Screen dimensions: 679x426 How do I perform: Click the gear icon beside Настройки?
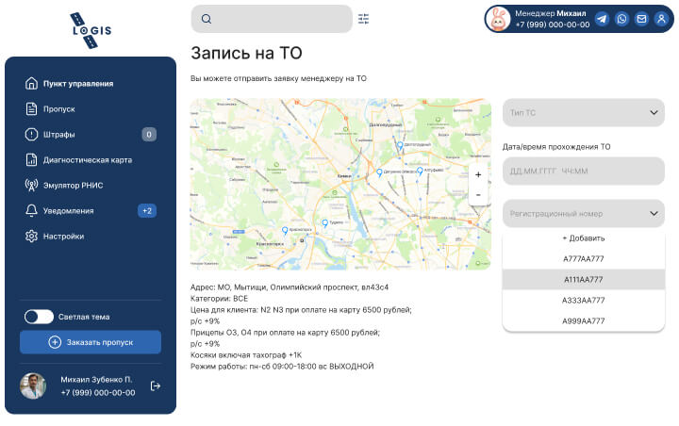point(31,237)
